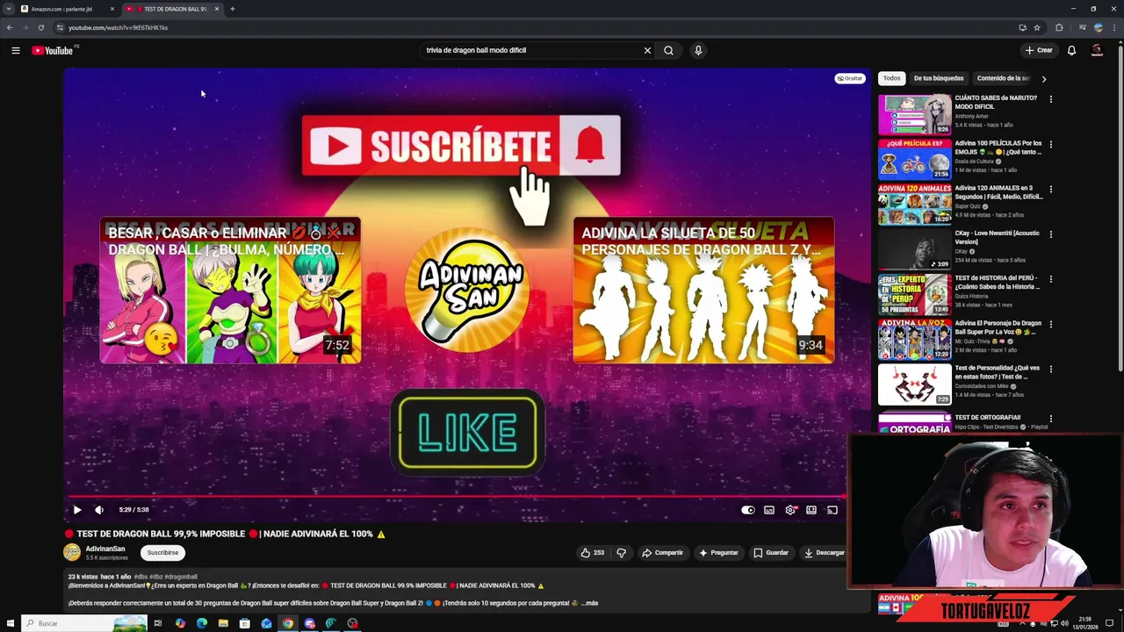Image resolution: width=1124 pixels, height=632 pixels.
Task: Select the Todos filter chip
Action: click(x=891, y=78)
